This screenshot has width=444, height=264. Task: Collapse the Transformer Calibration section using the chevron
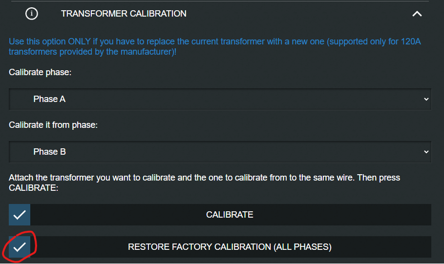(417, 14)
